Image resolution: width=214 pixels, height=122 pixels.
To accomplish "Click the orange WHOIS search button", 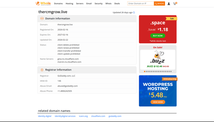I will point(159,3).
